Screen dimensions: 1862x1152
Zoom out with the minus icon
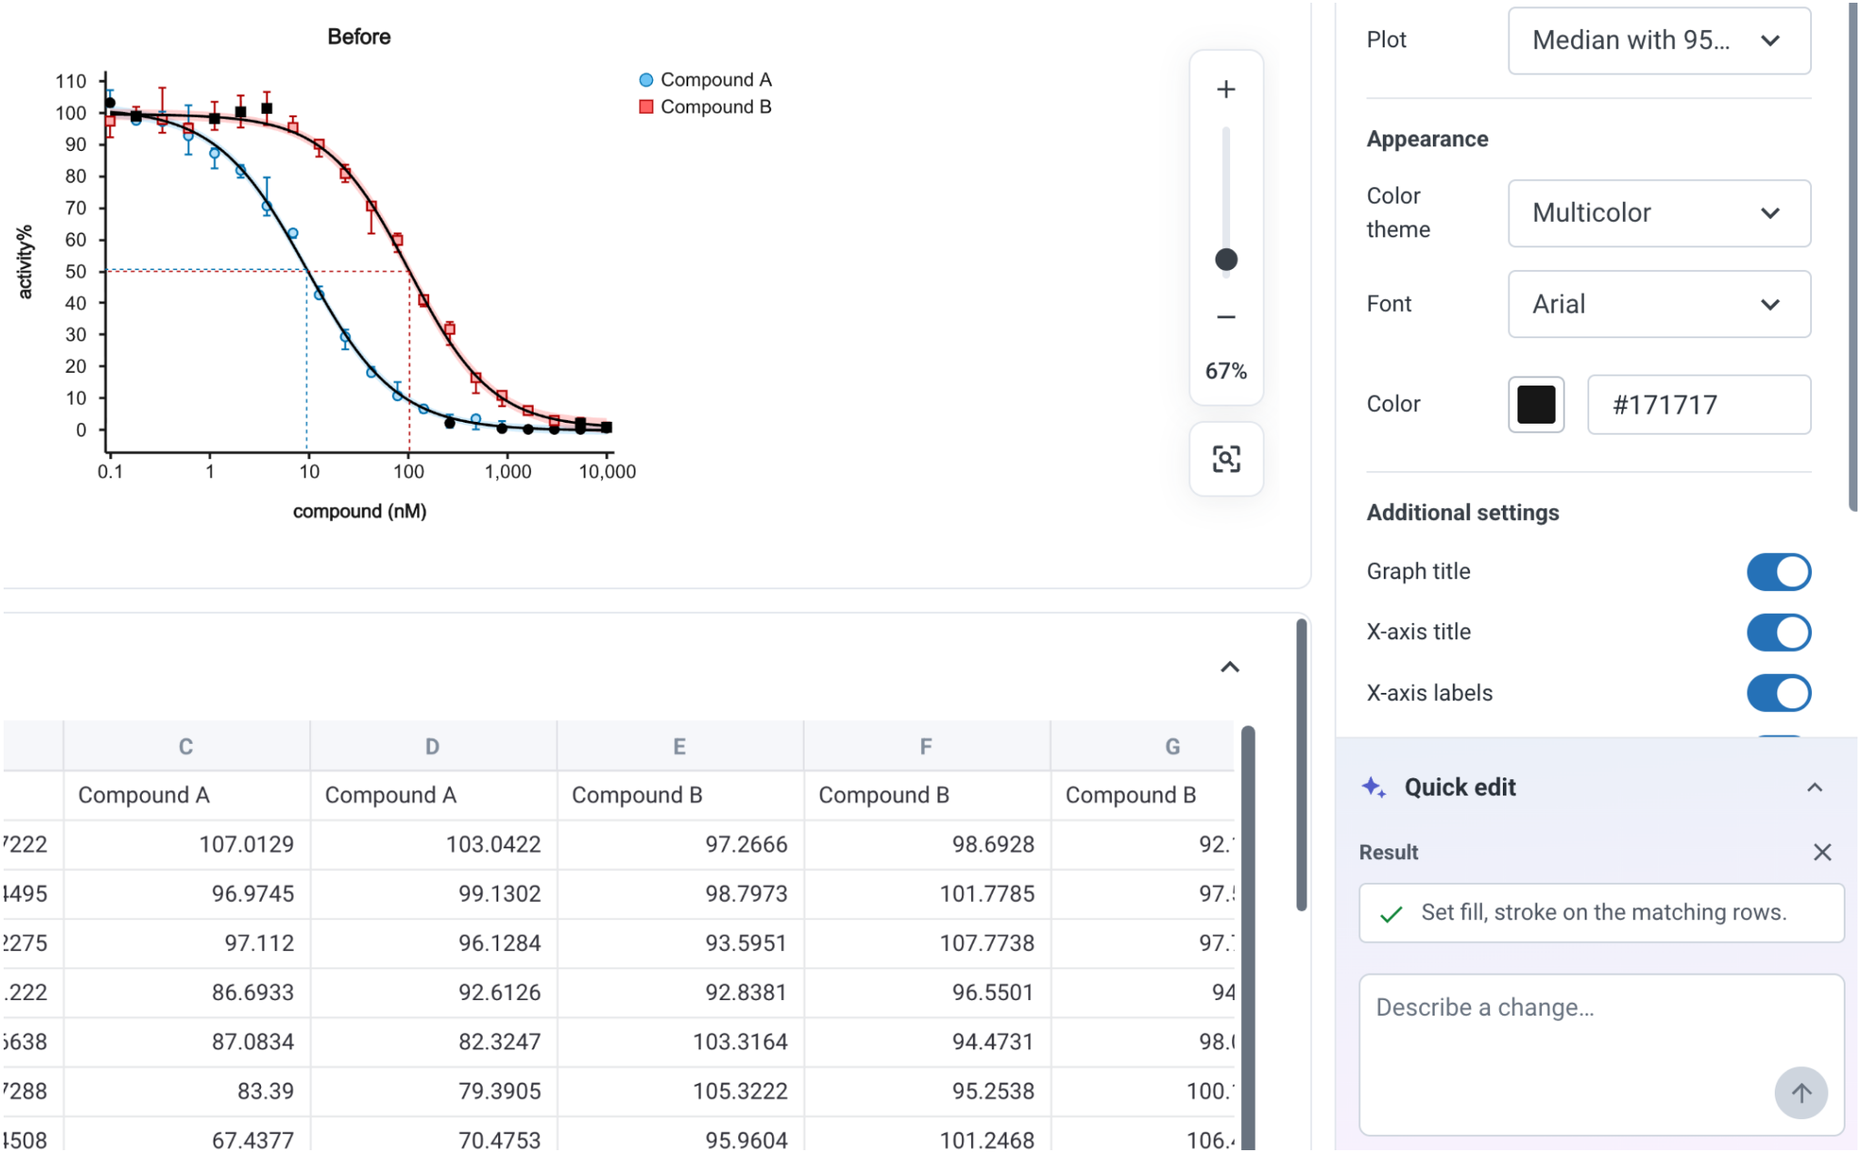[x=1226, y=317]
